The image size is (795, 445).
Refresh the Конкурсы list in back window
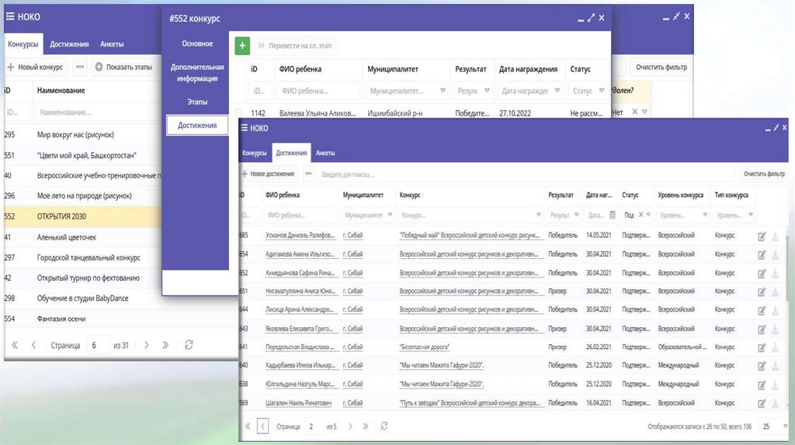(189, 345)
